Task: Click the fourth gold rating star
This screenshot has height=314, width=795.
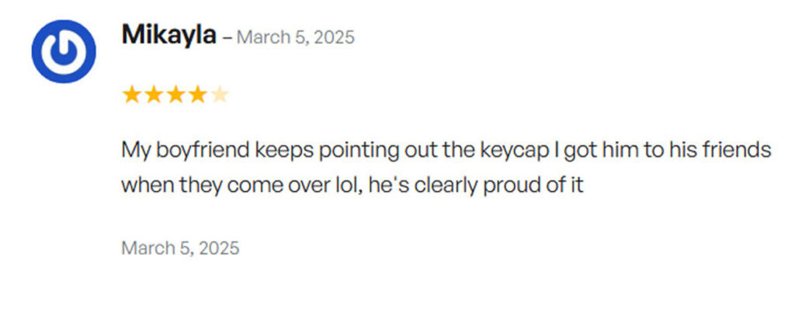Action: (x=198, y=94)
